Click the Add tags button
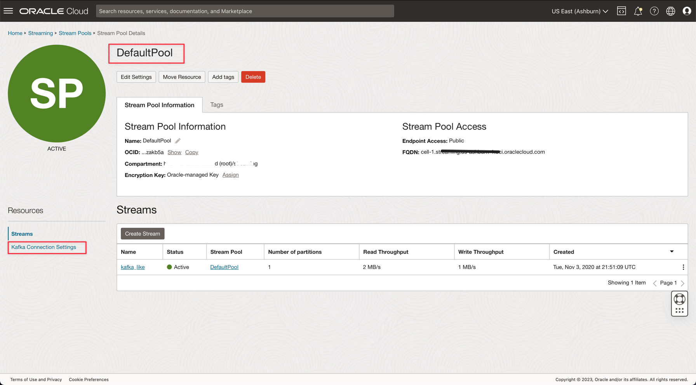The height and width of the screenshot is (385, 696). tap(223, 77)
